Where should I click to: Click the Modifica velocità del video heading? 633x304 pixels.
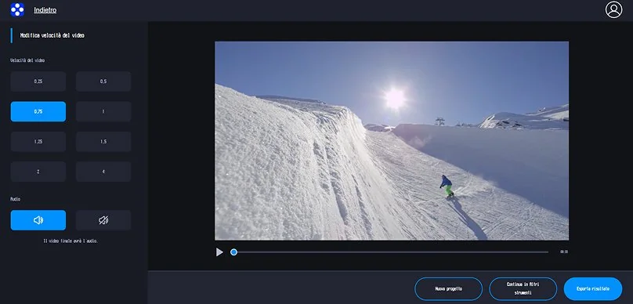pyautogui.click(x=52, y=35)
